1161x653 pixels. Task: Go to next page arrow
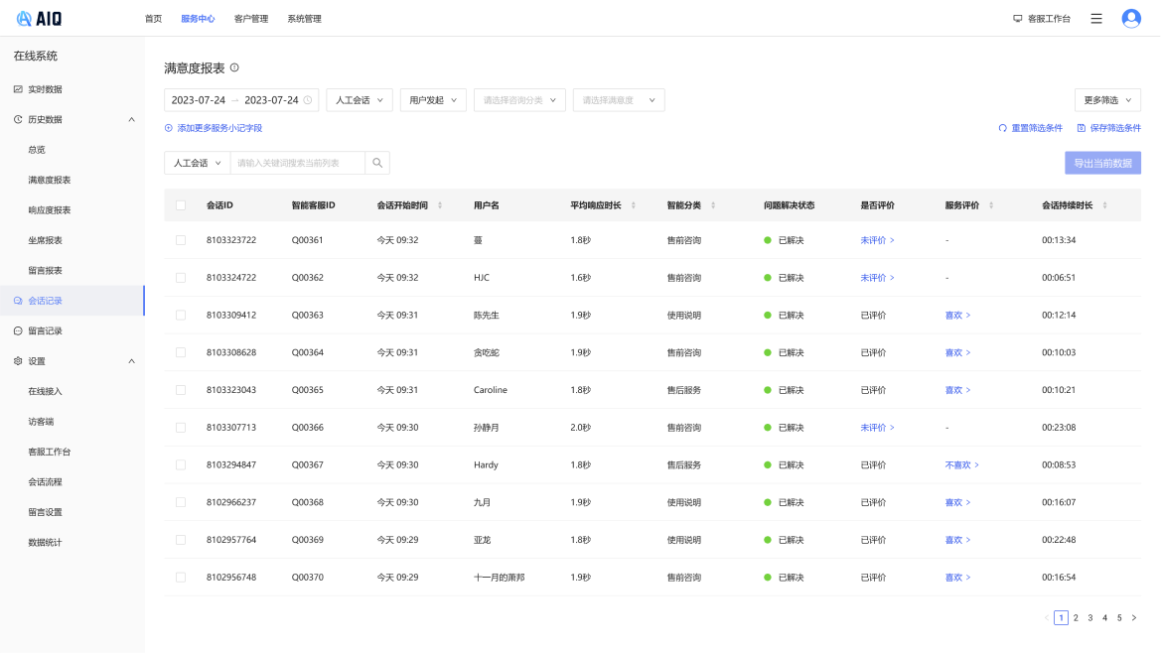pos(1133,617)
